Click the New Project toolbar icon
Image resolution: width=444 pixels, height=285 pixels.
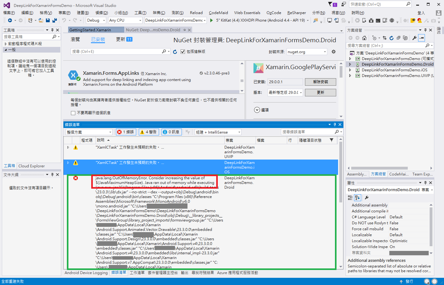click(x=30, y=20)
